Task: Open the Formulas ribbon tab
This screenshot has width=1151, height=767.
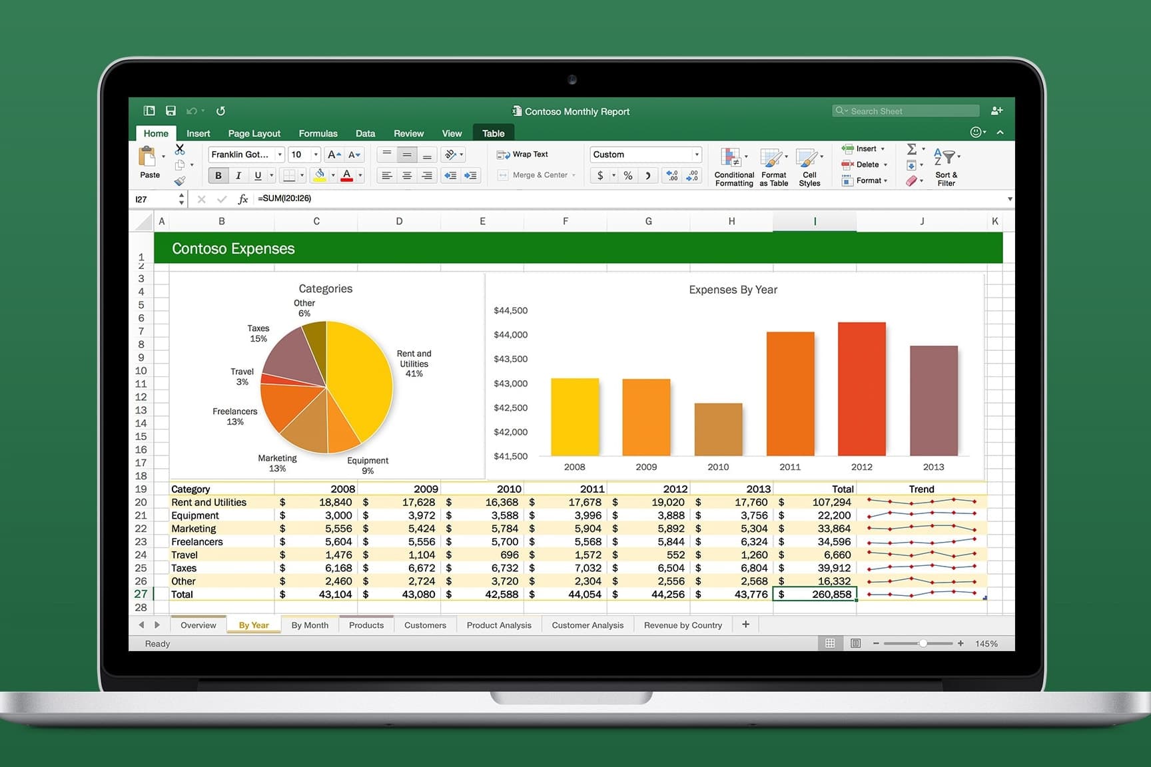Action: point(318,133)
